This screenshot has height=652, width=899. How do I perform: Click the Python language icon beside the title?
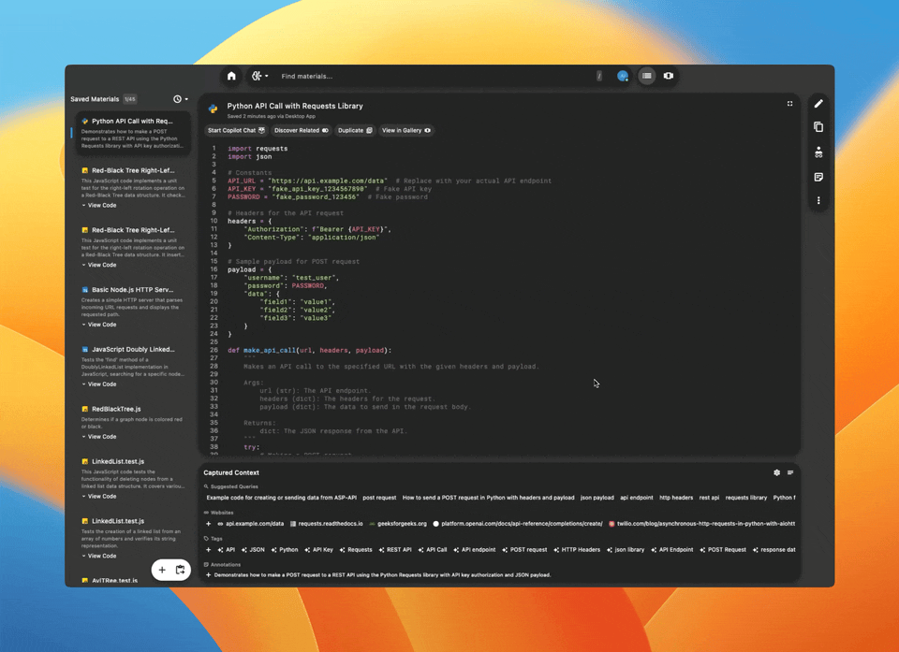click(213, 109)
